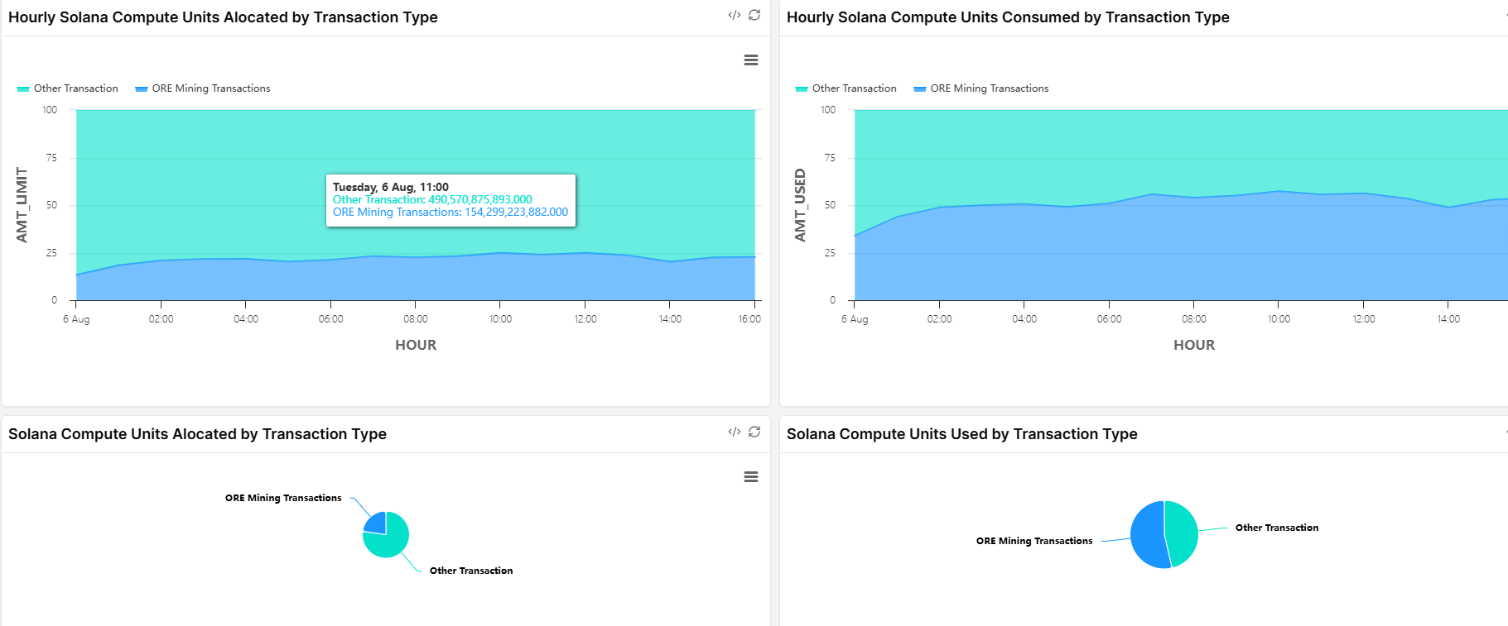Refresh the Compute Units Alocated pie panel
1508x626 pixels.
tap(754, 432)
